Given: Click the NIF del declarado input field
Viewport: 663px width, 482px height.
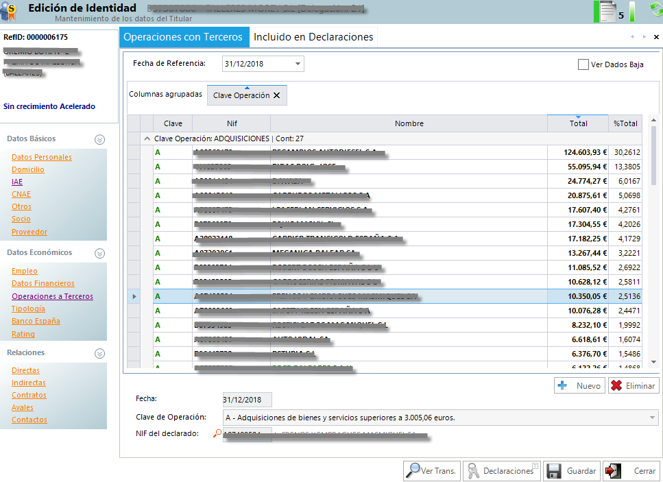Looking at the screenshot, I should click(x=247, y=434).
